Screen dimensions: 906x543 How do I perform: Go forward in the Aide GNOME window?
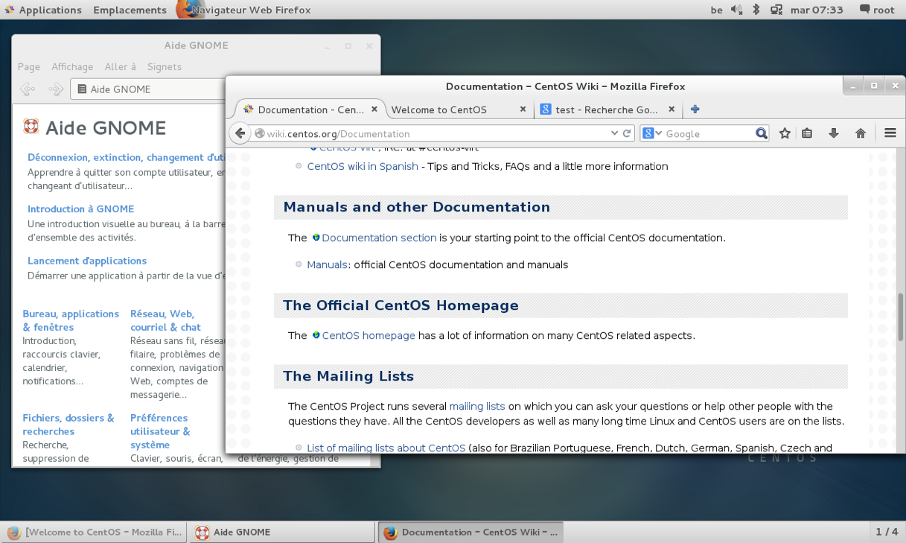[x=56, y=89]
